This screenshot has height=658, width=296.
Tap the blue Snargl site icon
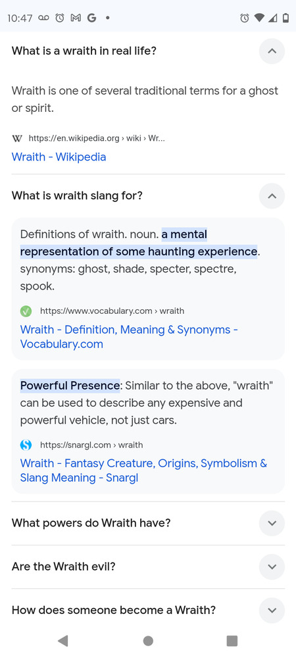coord(26,445)
